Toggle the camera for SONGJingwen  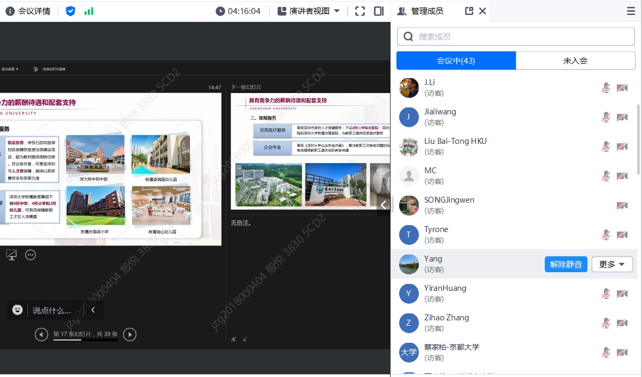pos(622,205)
